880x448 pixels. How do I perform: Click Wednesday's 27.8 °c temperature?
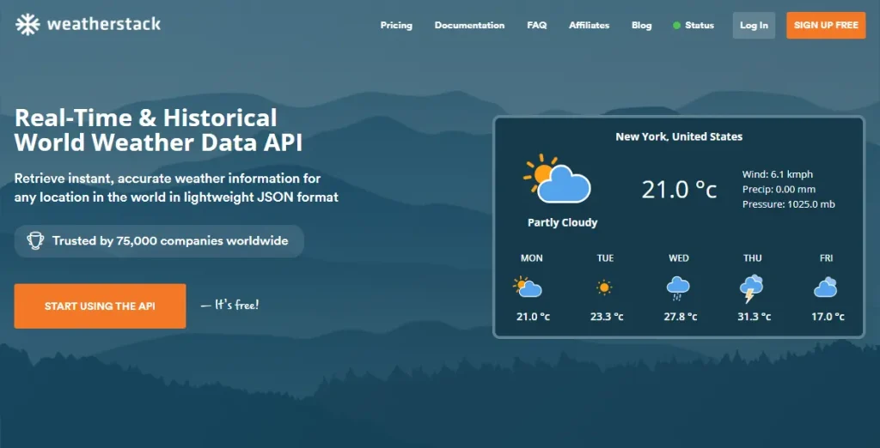(681, 317)
